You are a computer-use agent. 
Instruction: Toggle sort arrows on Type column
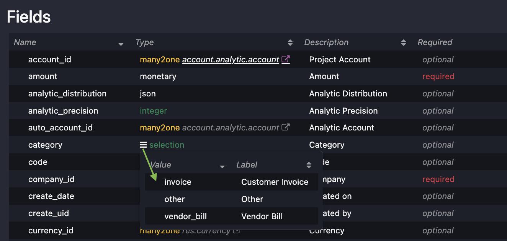click(290, 42)
